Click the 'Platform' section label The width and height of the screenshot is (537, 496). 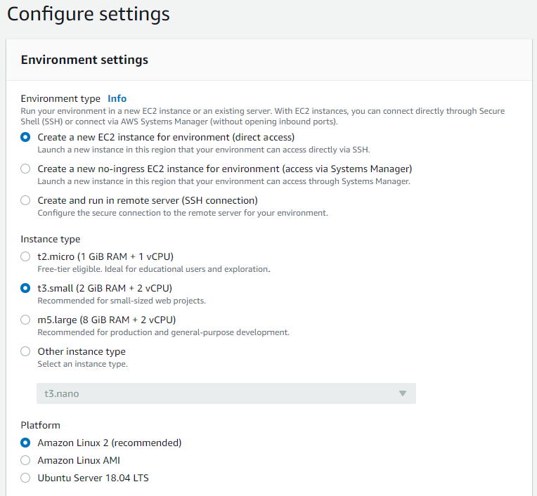coord(41,425)
